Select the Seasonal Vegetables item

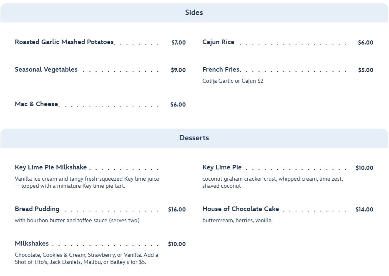(46, 70)
